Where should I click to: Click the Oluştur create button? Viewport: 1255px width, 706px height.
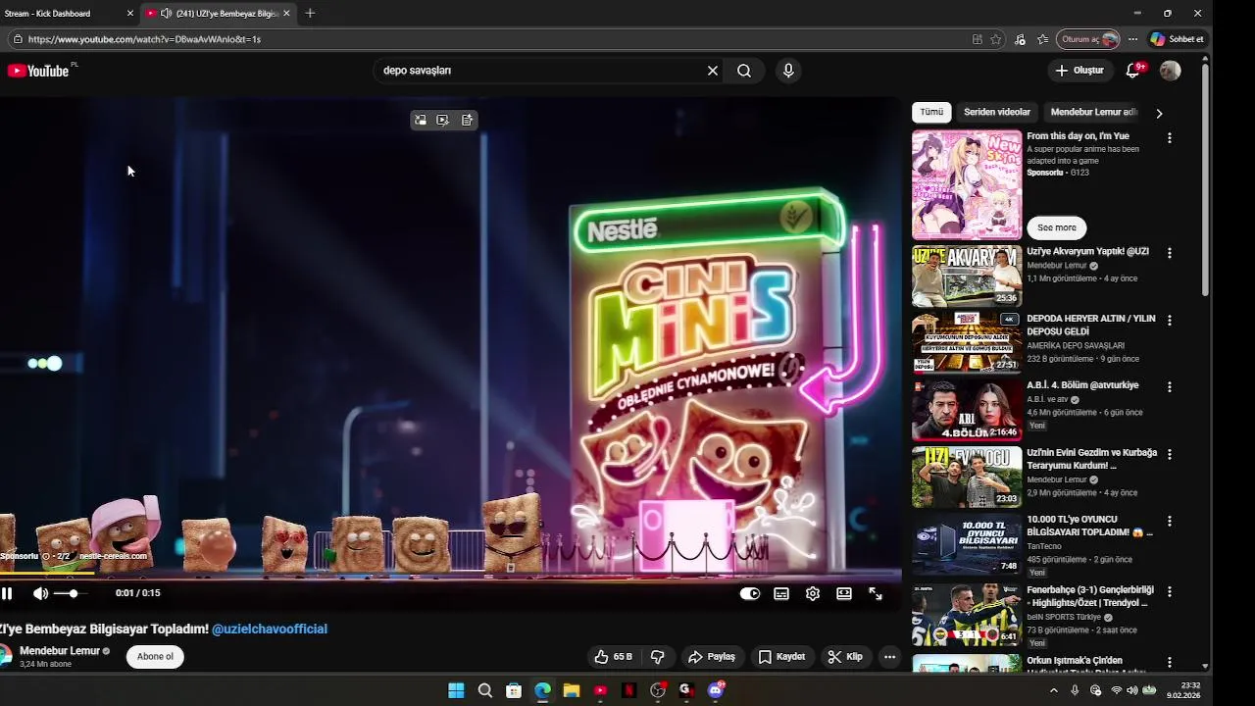[x=1079, y=71]
